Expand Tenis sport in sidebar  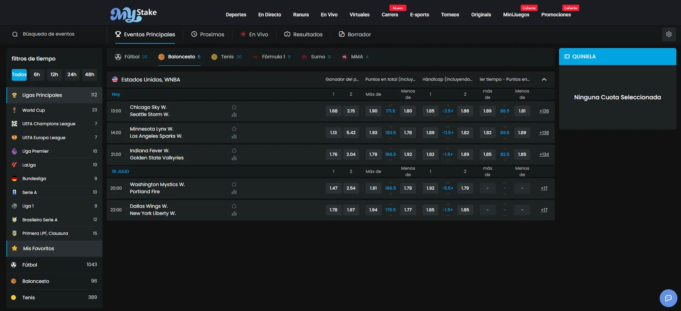click(54, 297)
